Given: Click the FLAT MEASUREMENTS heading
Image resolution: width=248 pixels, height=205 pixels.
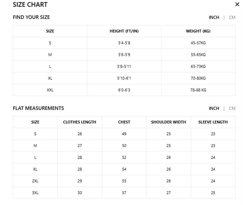Looking at the screenshot, I should [x=38, y=108].
